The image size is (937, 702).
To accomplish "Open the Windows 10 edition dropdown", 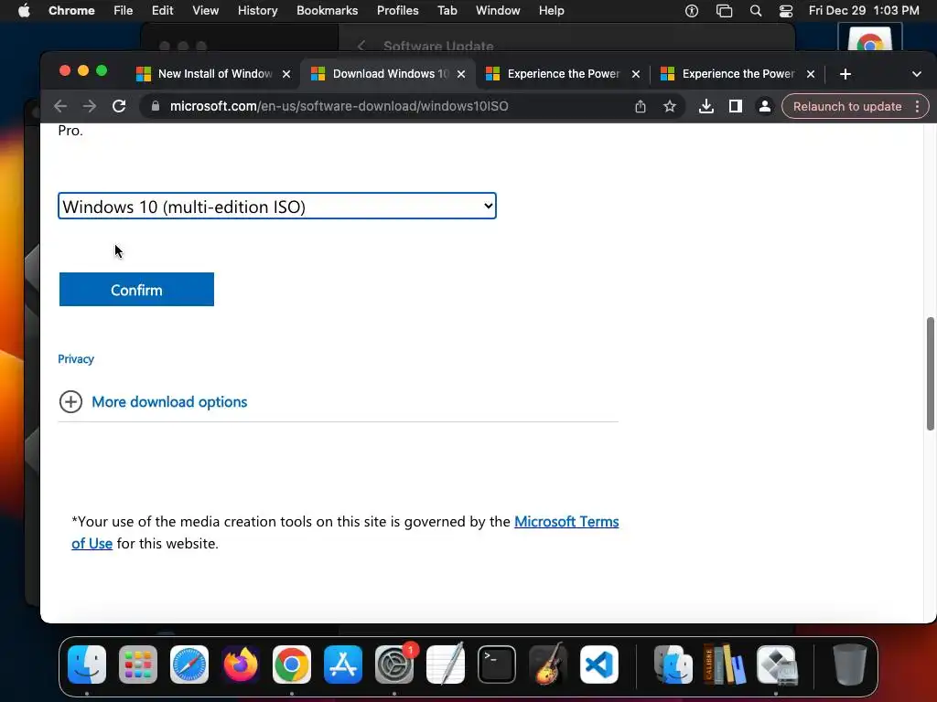I will [x=277, y=206].
